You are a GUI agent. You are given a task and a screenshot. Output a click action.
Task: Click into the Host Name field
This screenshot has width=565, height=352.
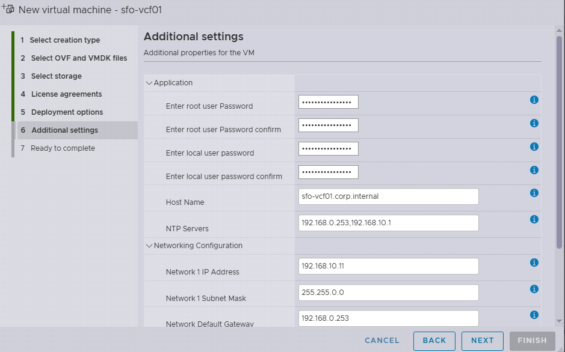click(388, 196)
